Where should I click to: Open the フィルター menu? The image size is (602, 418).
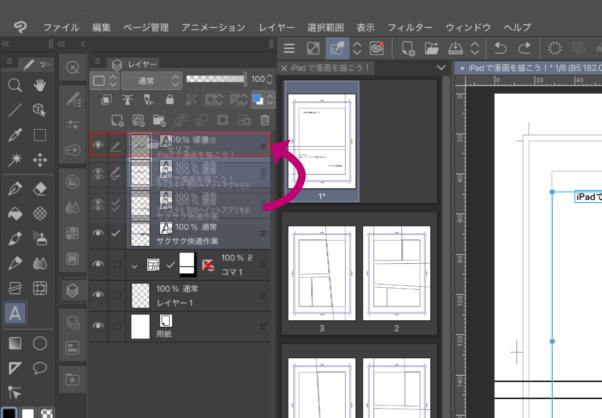pos(410,27)
